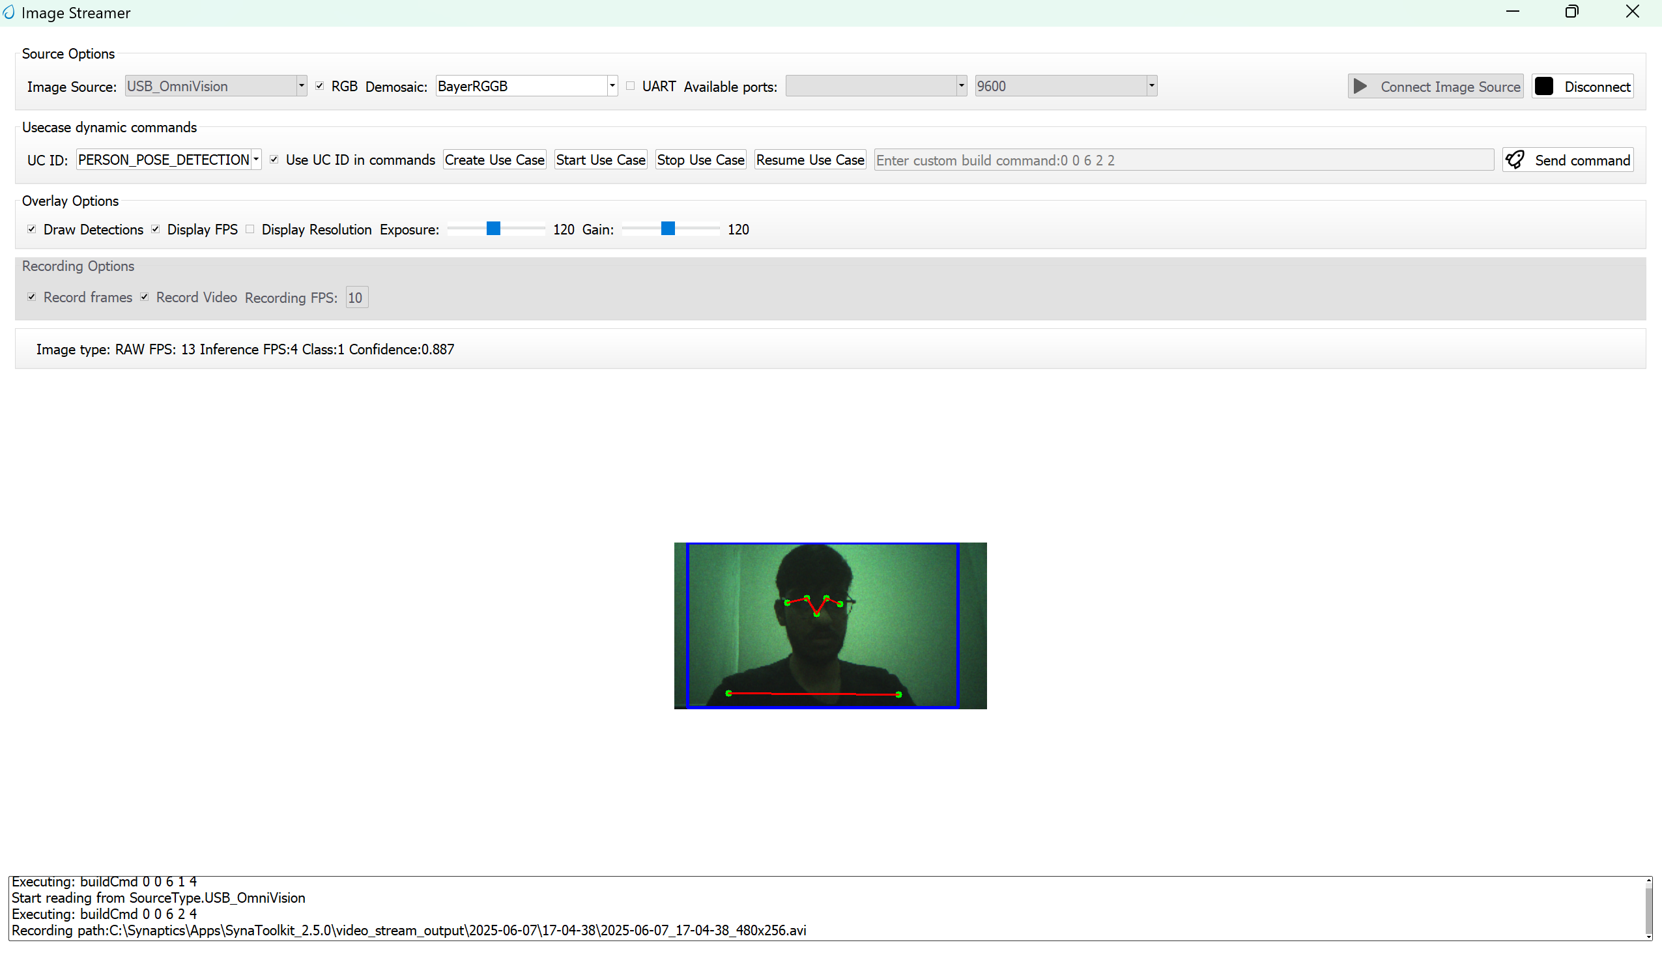The height and width of the screenshot is (975, 1662).
Task: Select the Recording FPS value field
Action: pos(356,296)
